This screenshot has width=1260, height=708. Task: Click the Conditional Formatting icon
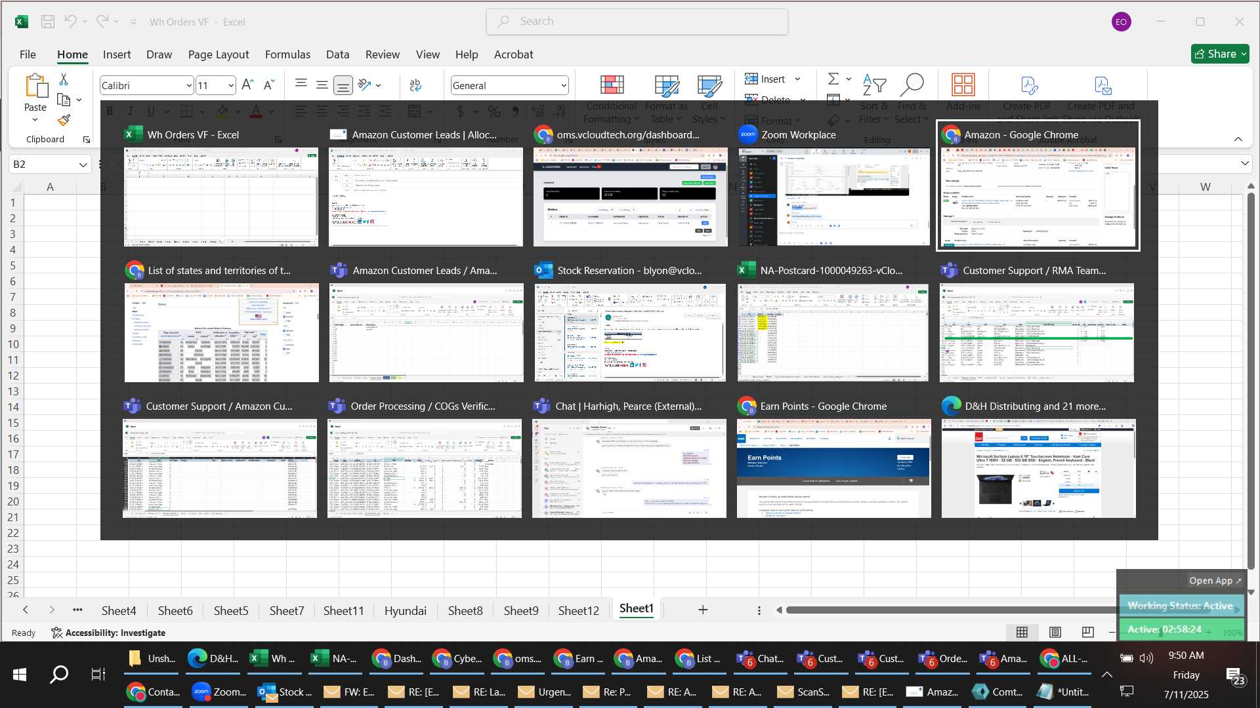click(x=612, y=85)
